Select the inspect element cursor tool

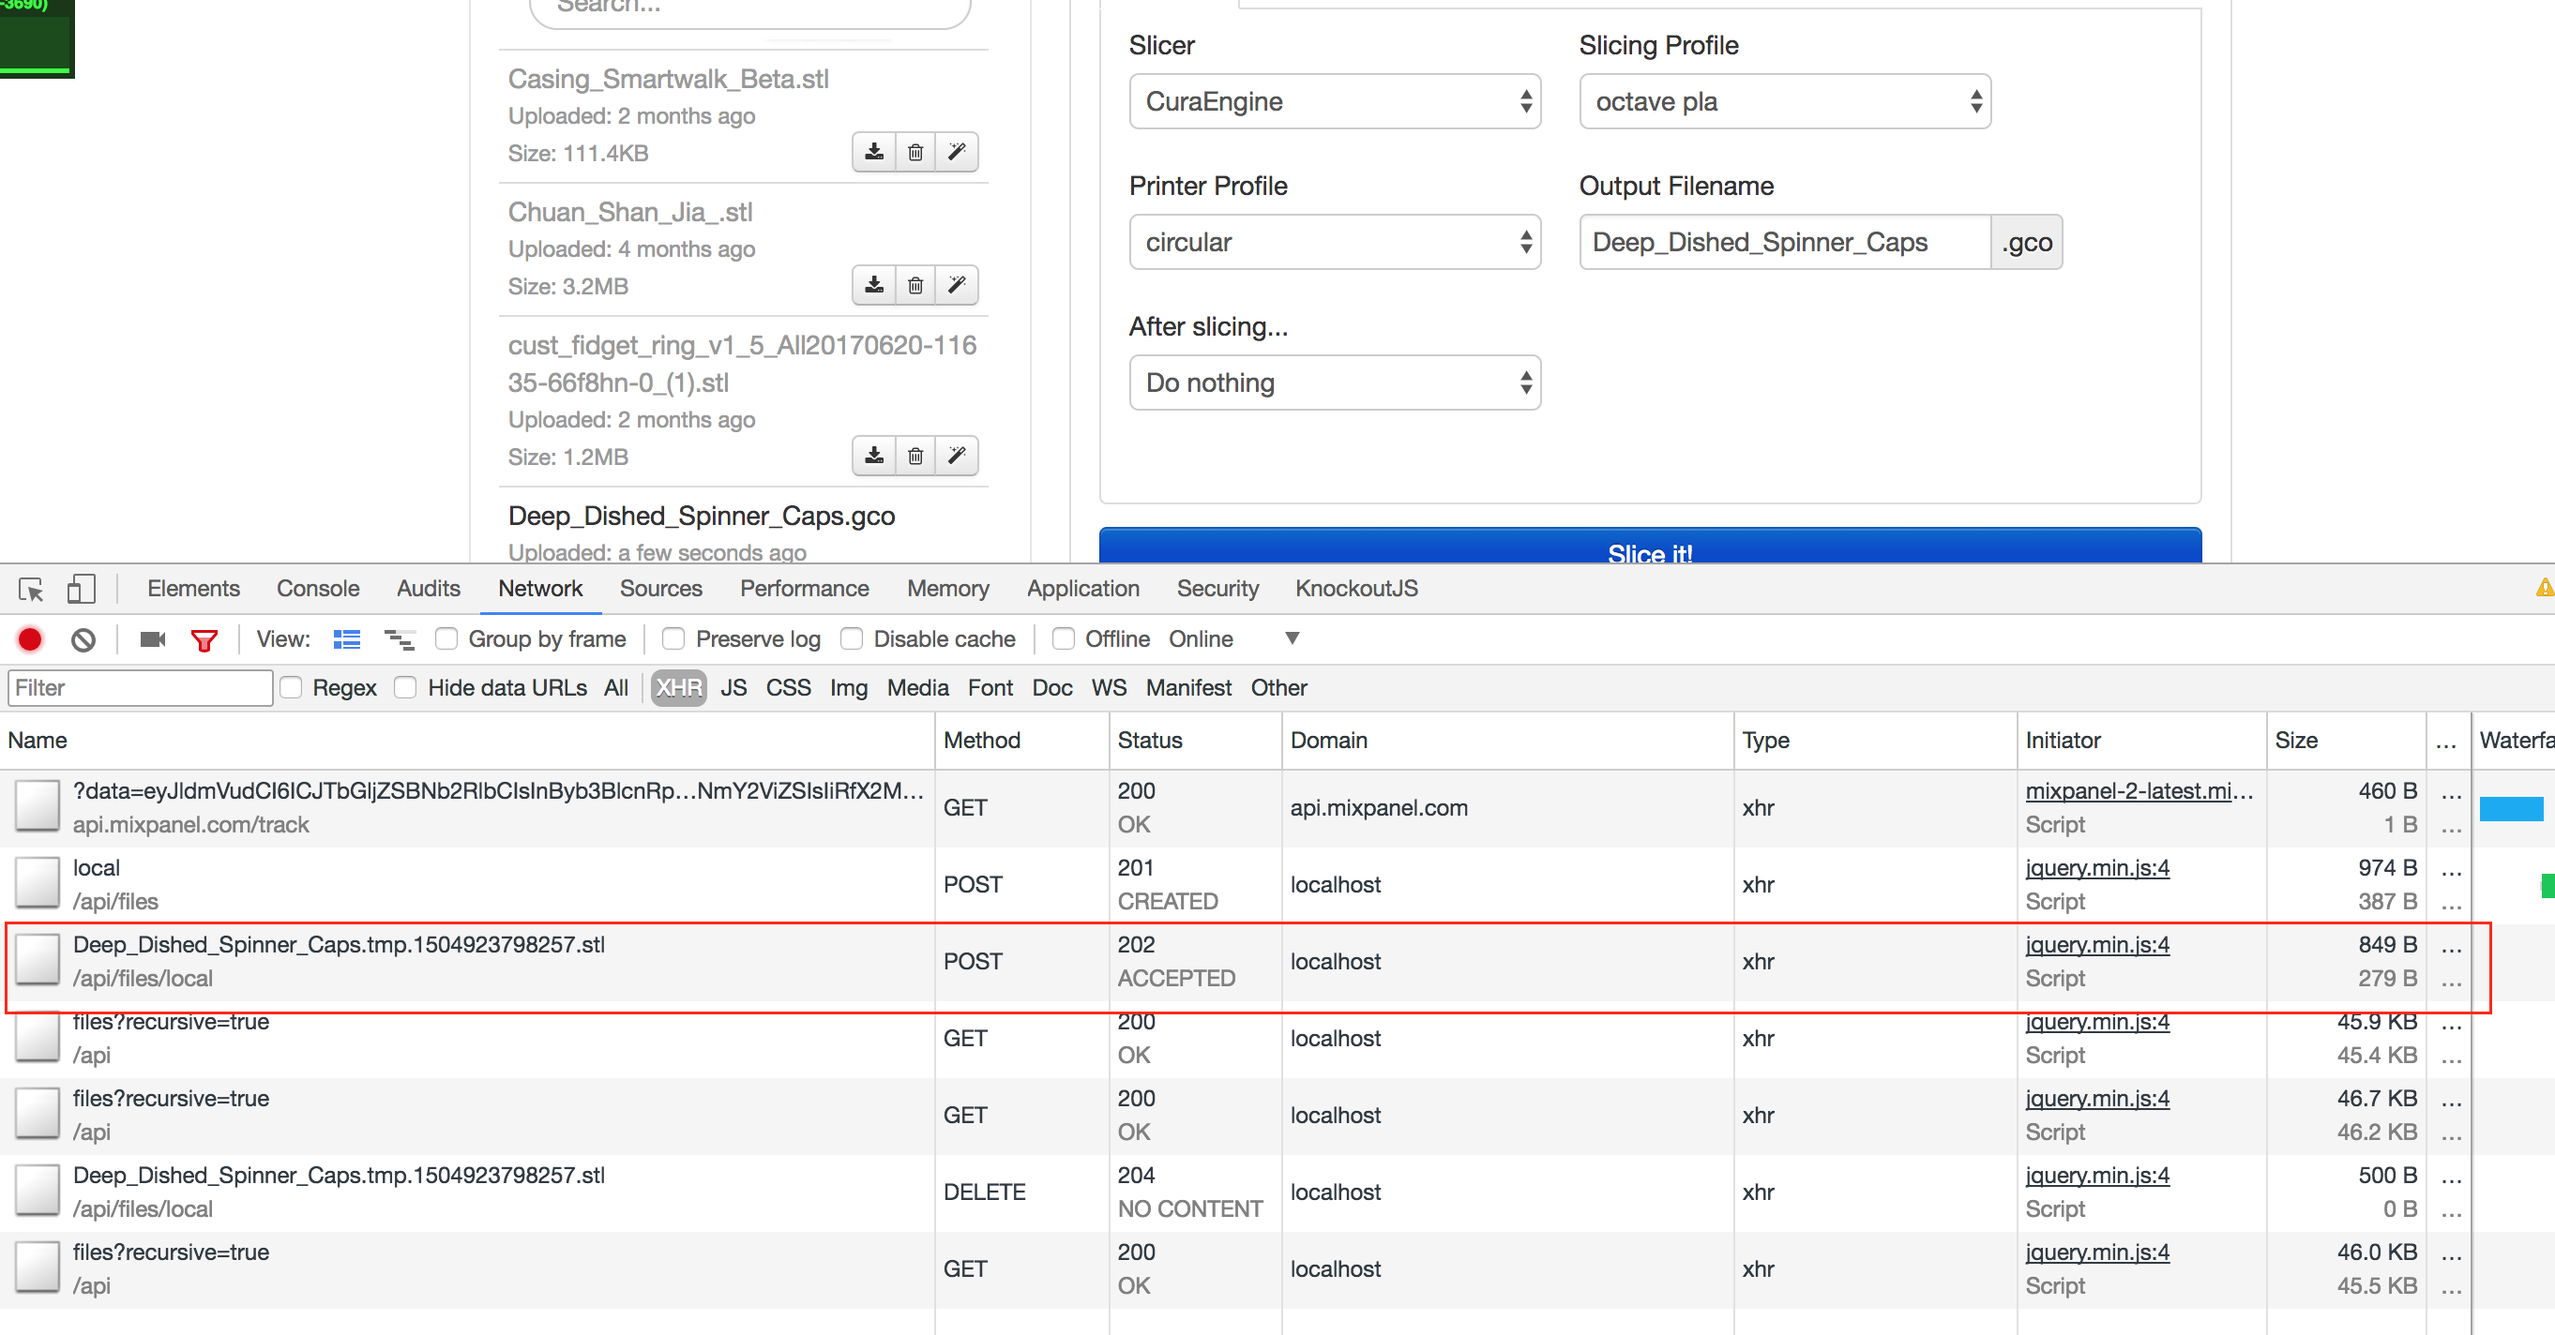(31, 588)
